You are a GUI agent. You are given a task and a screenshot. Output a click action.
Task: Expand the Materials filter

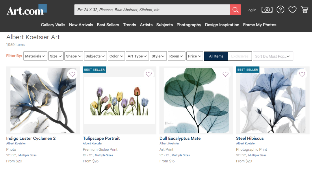tap(35, 56)
